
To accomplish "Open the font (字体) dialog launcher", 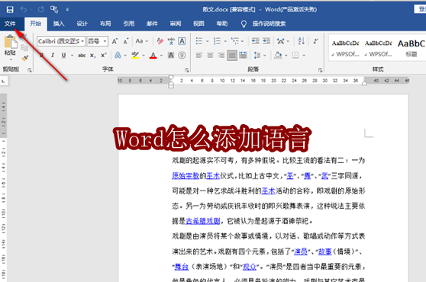I will pos(186,70).
